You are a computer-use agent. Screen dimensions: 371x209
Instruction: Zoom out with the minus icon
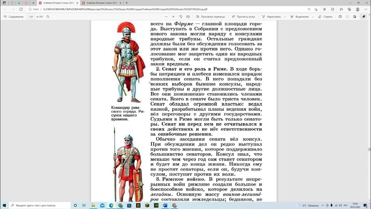[166, 17]
